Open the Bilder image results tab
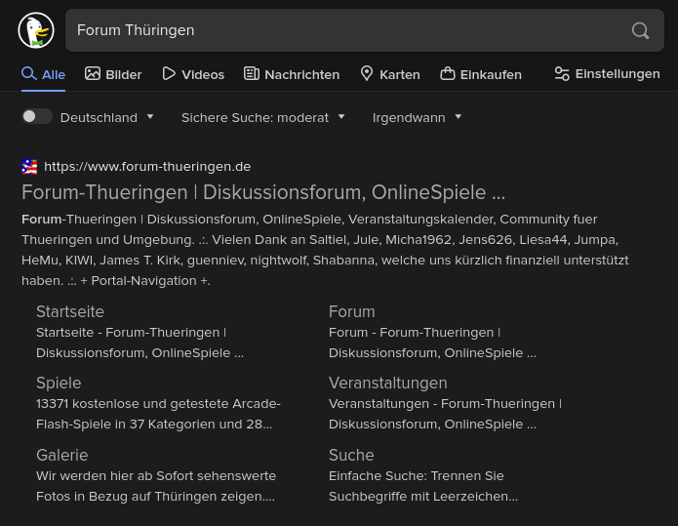678x526 pixels. click(x=113, y=74)
